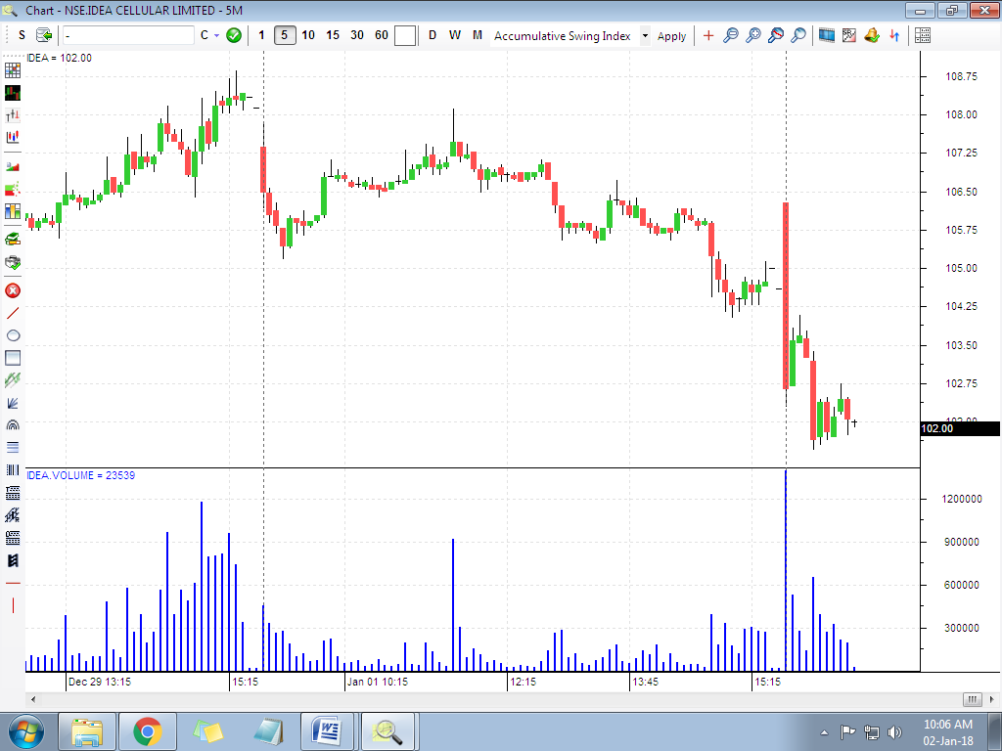The width and height of the screenshot is (1002, 751).
Task: Select the Monthly (M) timeframe
Action: 478,36
